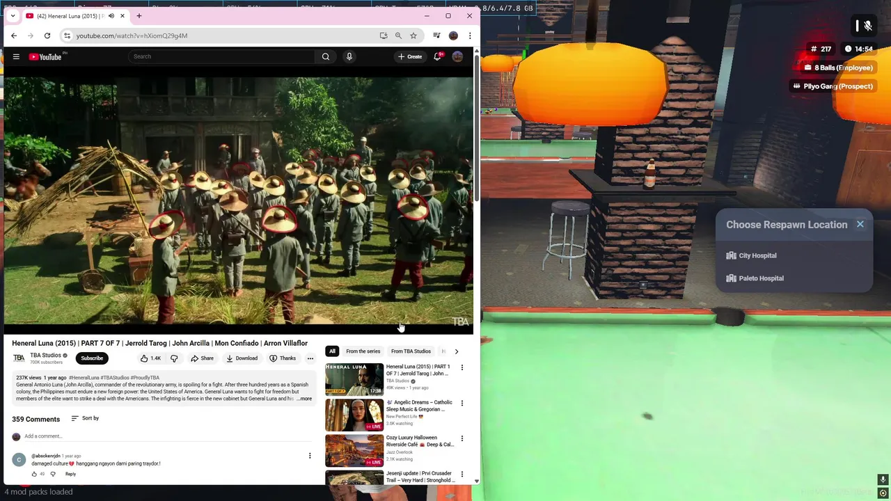Click game microphone icon at bottom right
The width and height of the screenshot is (891, 501).
(x=883, y=480)
